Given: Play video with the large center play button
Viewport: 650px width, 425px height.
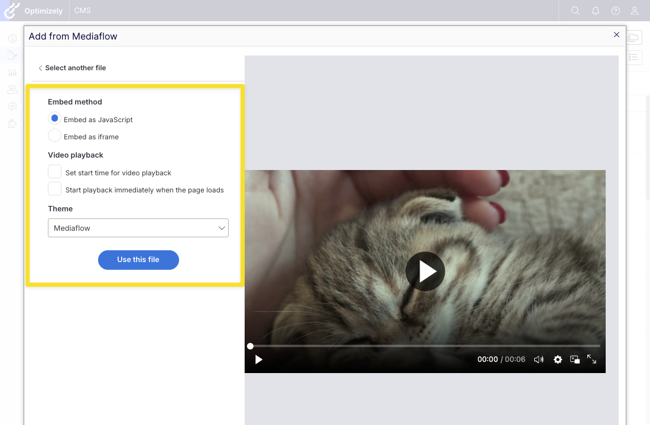Looking at the screenshot, I should coord(425,272).
